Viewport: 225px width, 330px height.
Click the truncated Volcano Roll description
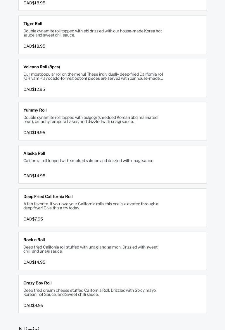(x=93, y=76)
